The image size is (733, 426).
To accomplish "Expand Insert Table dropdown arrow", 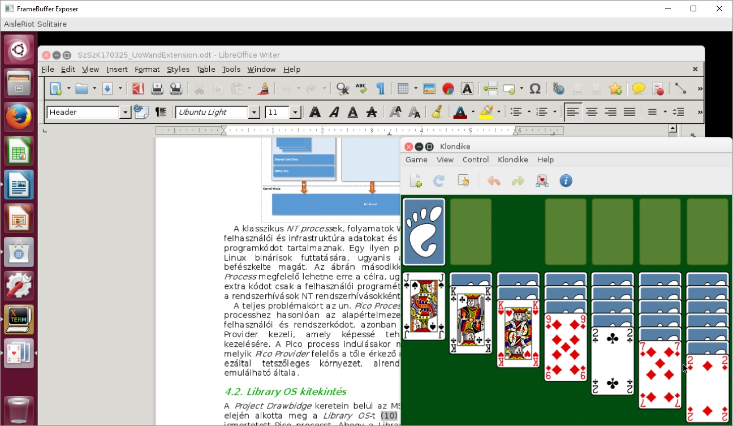I will pyautogui.click(x=416, y=89).
